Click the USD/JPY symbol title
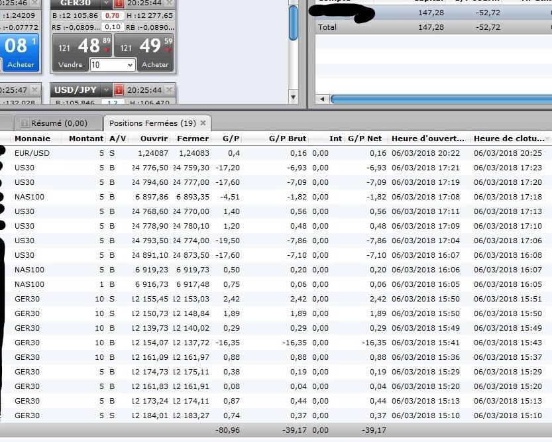 point(76,90)
